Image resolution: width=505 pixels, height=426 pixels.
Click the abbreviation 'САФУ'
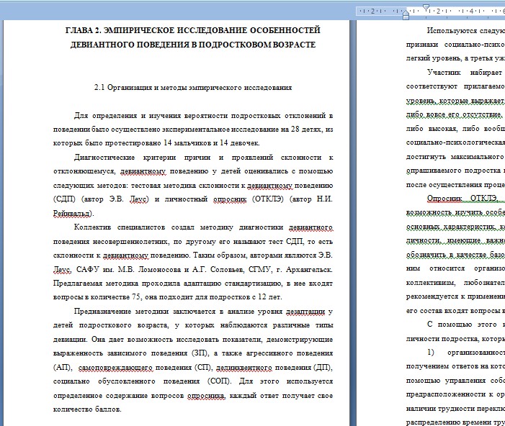click(x=88, y=269)
